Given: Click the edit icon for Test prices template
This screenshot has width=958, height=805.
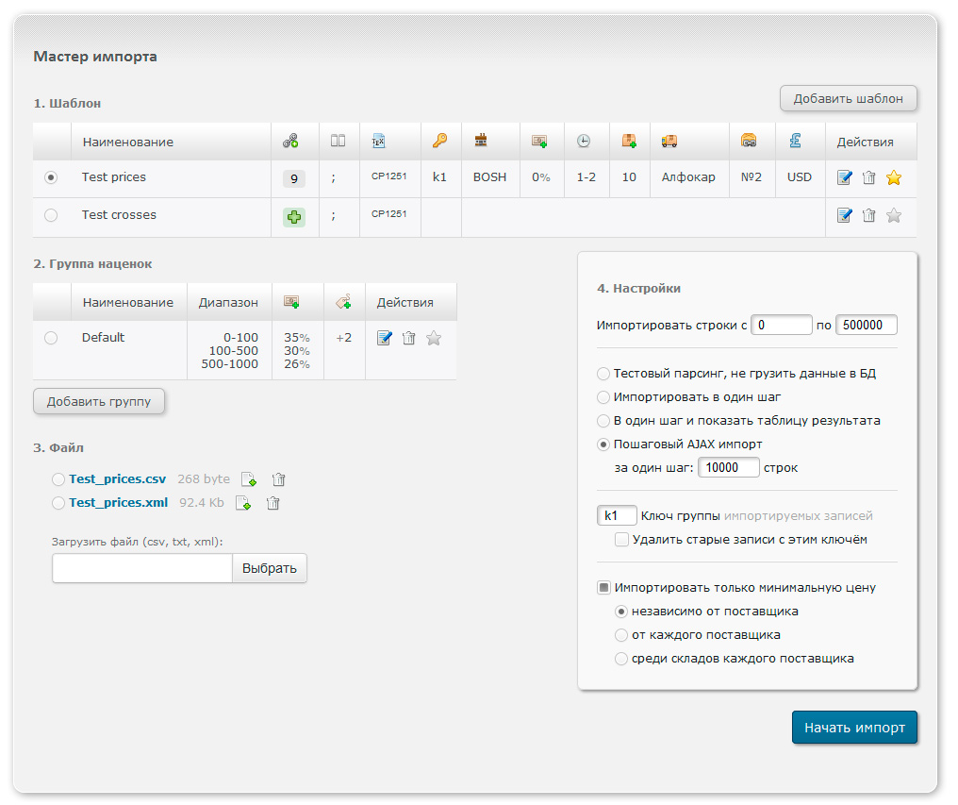Looking at the screenshot, I should pos(844,178).
